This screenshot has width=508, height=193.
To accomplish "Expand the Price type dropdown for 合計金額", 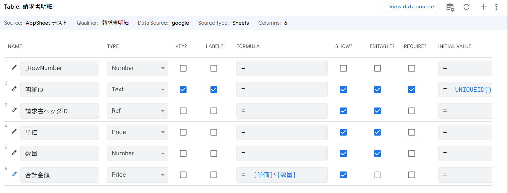I will pos(137,175).
